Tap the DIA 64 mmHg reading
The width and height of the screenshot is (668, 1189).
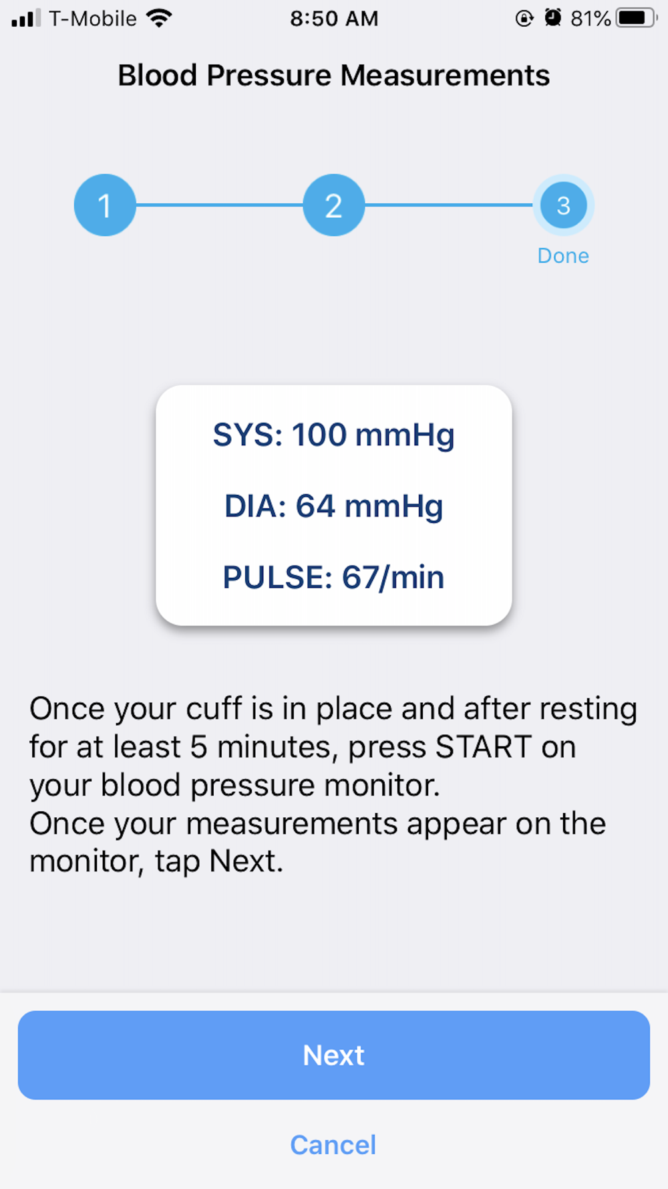334,506
